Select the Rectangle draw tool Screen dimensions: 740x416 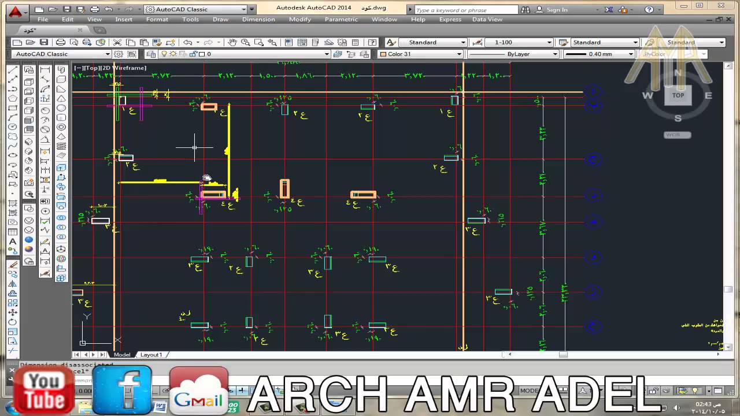13,108
